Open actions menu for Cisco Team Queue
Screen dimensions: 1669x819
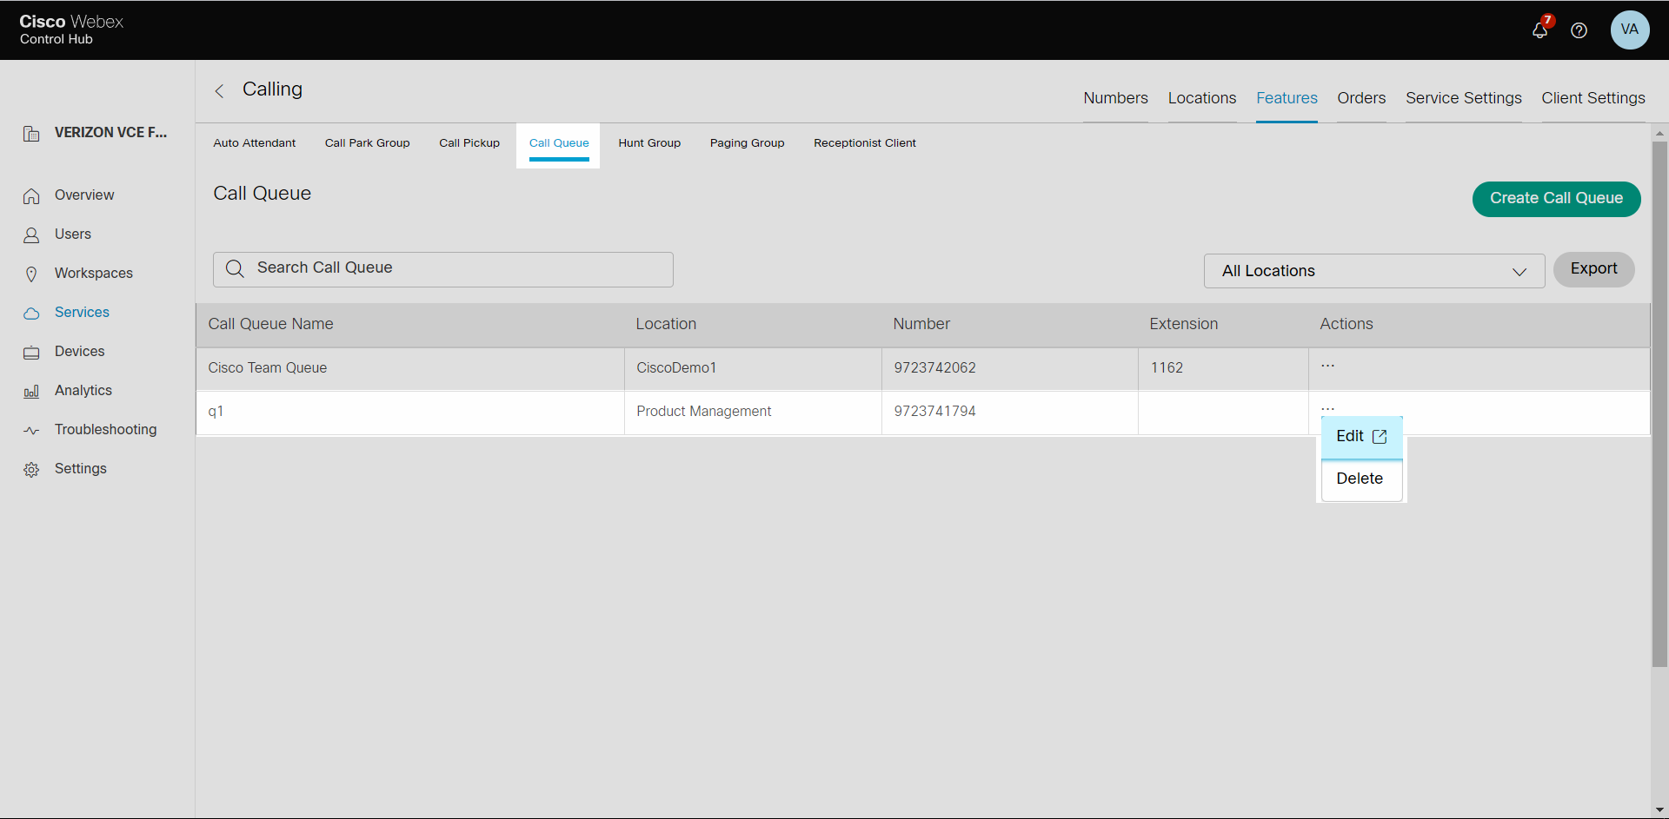1327,367
